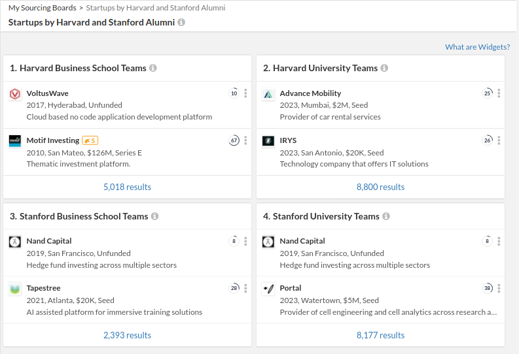Open the What are Widgets? link
This screenshot has height=354, width=519.
tap(477, 47)
